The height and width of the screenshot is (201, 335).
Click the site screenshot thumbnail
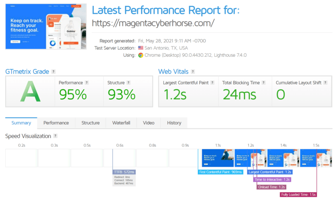point(46,26)
